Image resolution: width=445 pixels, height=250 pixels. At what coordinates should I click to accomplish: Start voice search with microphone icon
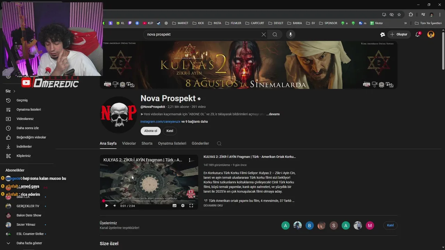coord(291,34)
